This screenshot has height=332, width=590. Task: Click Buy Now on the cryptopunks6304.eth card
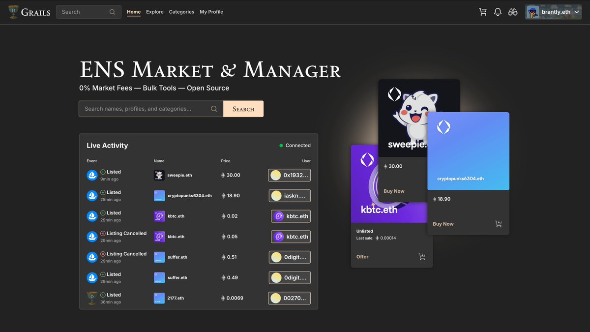click(443, 224)
